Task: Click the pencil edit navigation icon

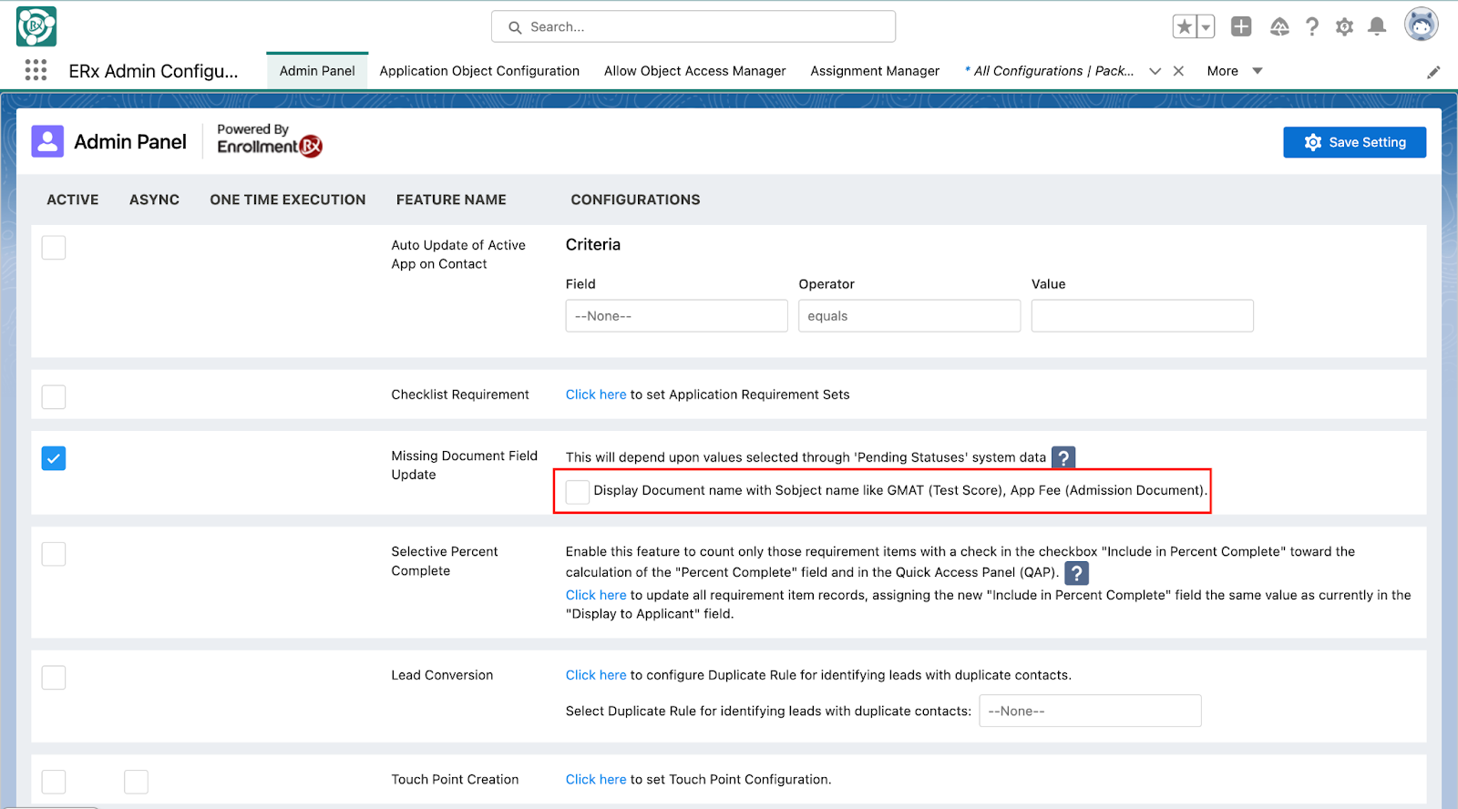Action: [x=1433, y=72]
